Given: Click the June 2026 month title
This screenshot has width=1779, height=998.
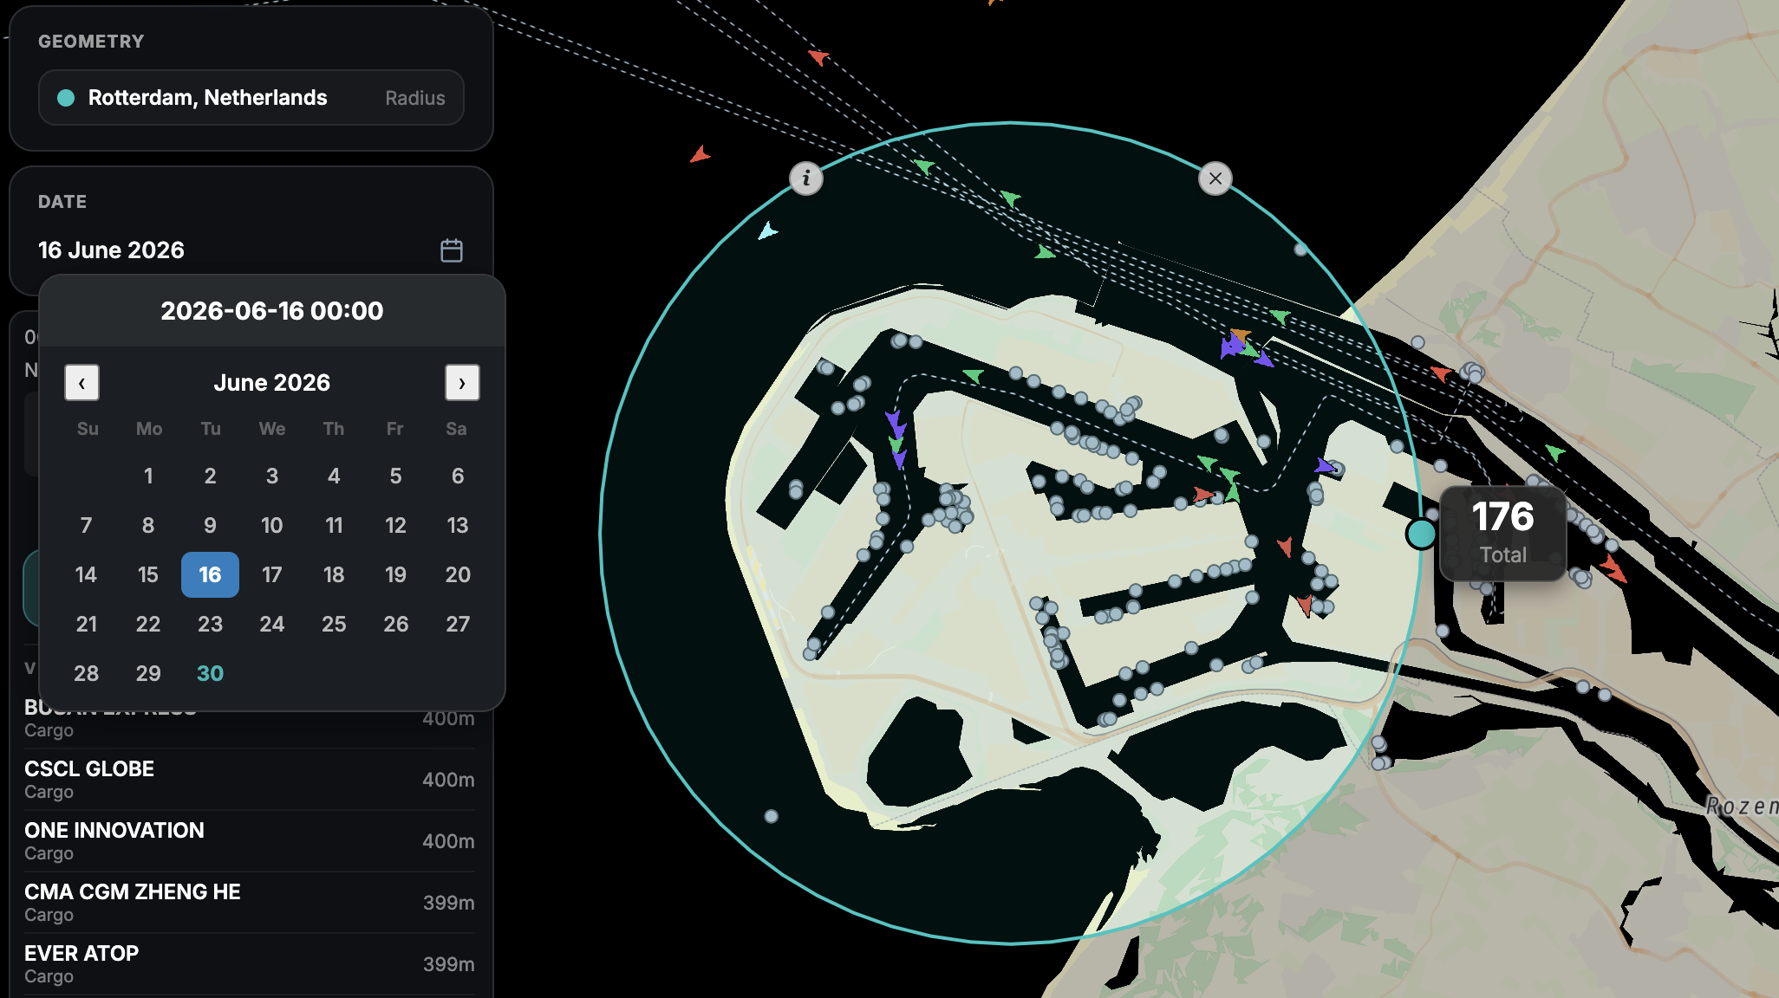Looking at the screenshot, I should (x=272, y=382).
